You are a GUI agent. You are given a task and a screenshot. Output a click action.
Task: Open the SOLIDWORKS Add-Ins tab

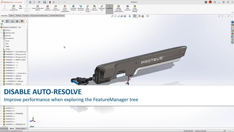coord(57,16)
